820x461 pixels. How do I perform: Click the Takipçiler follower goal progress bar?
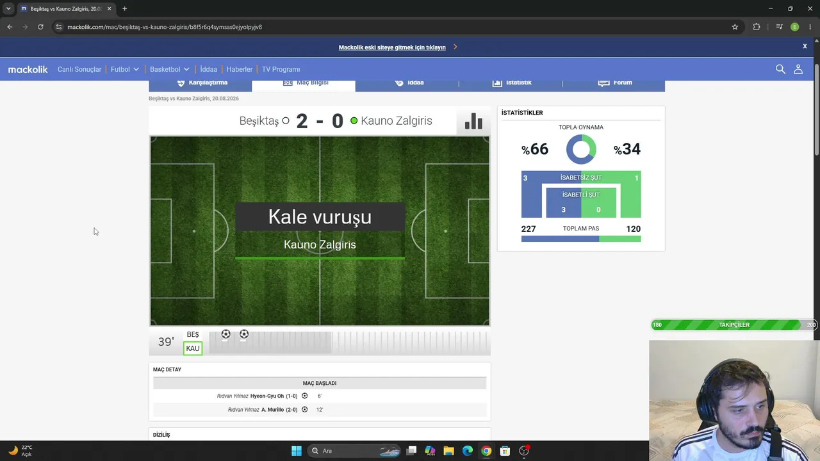pos(734,325)
